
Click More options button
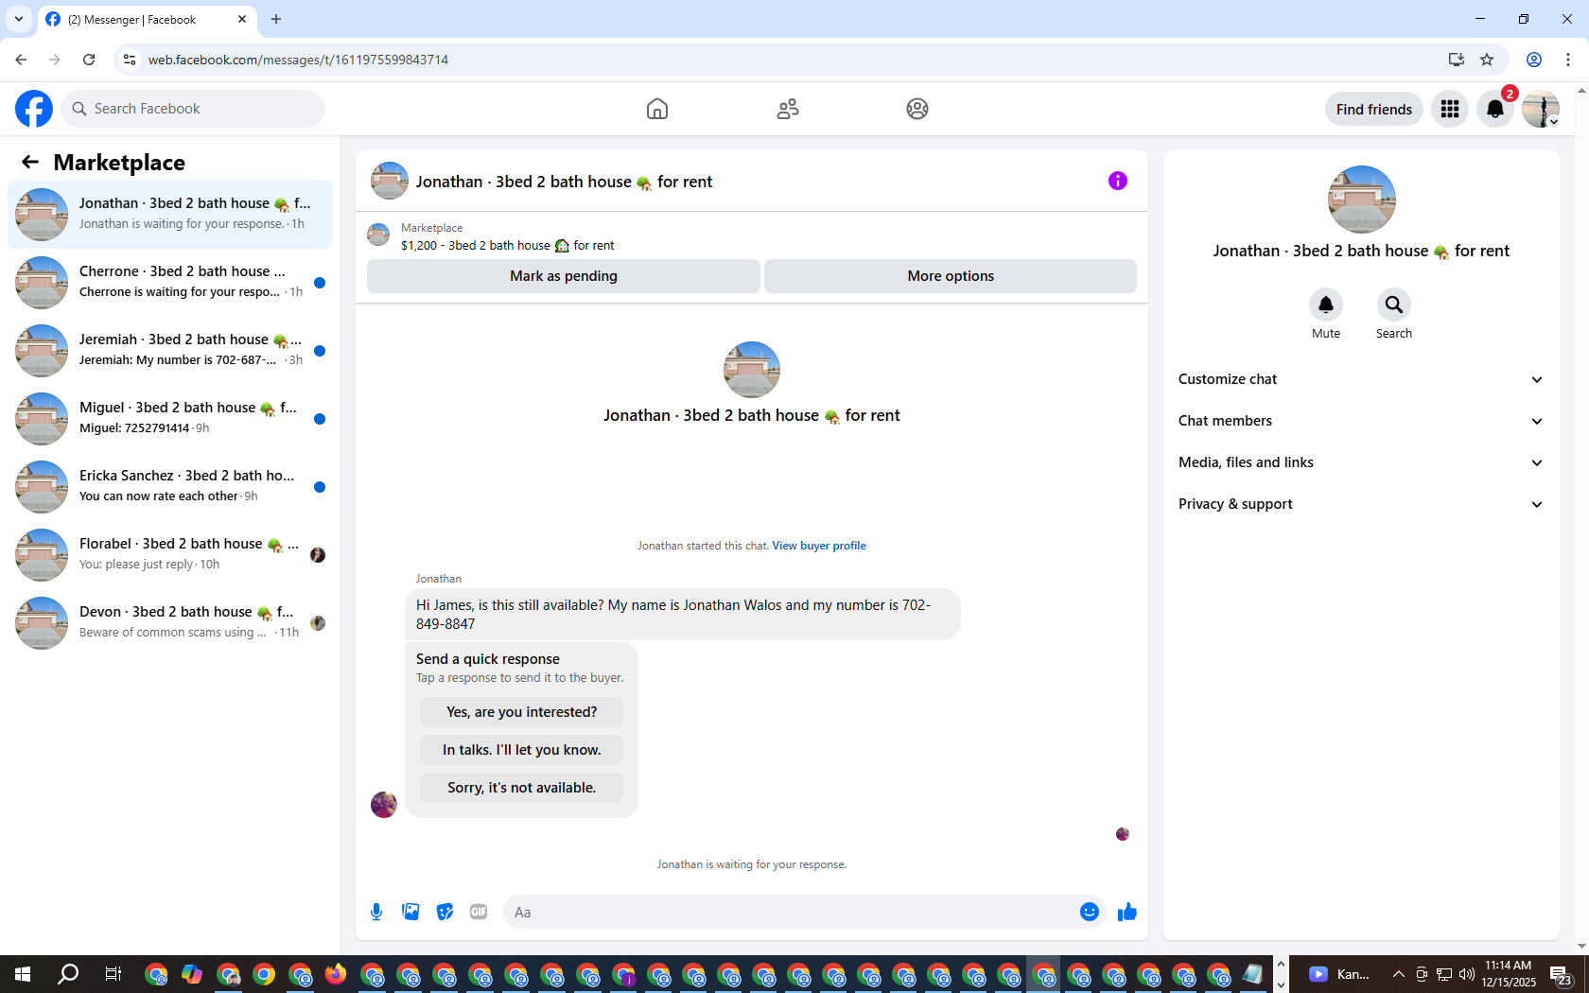(x=951, y=276)
